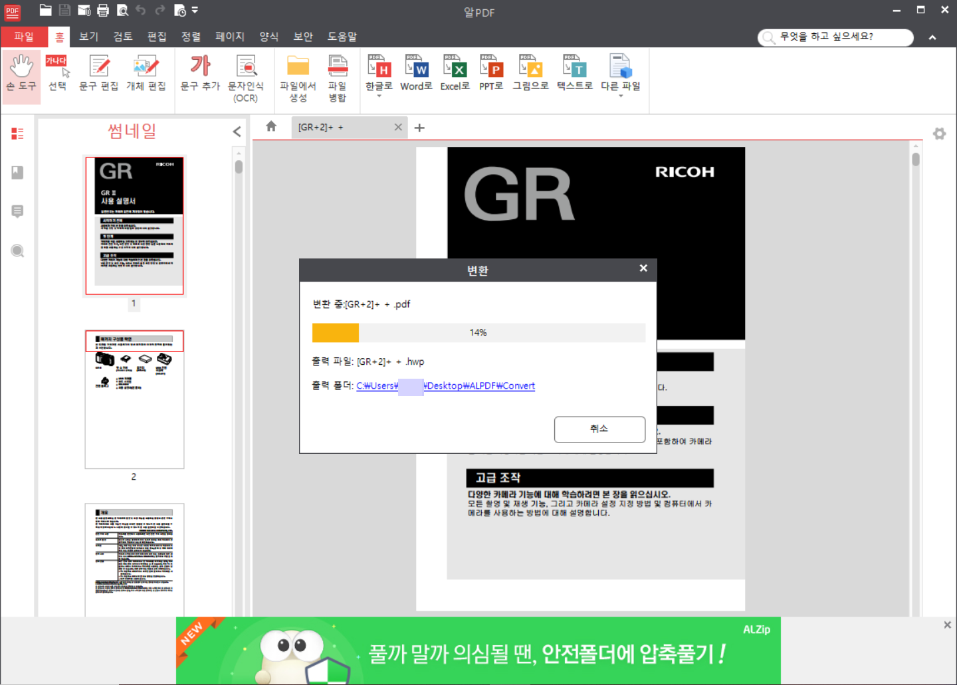957x685 pixels.
Task: Open the comments panel in sidebar
Action: click(18, 211)
